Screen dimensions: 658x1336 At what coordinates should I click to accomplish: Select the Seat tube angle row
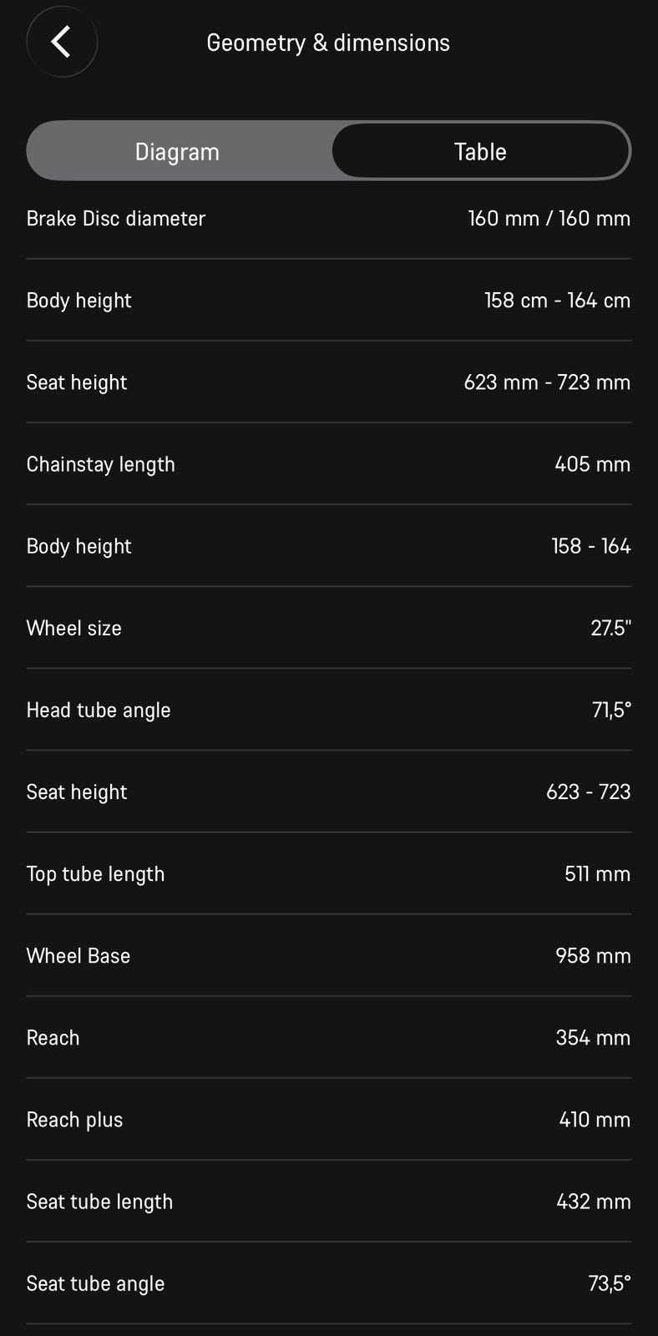pyautogui.click(x=329, y=1283)
